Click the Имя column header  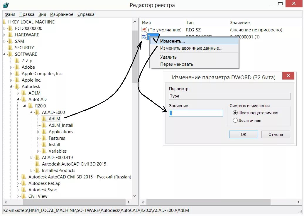coord(162,23)
